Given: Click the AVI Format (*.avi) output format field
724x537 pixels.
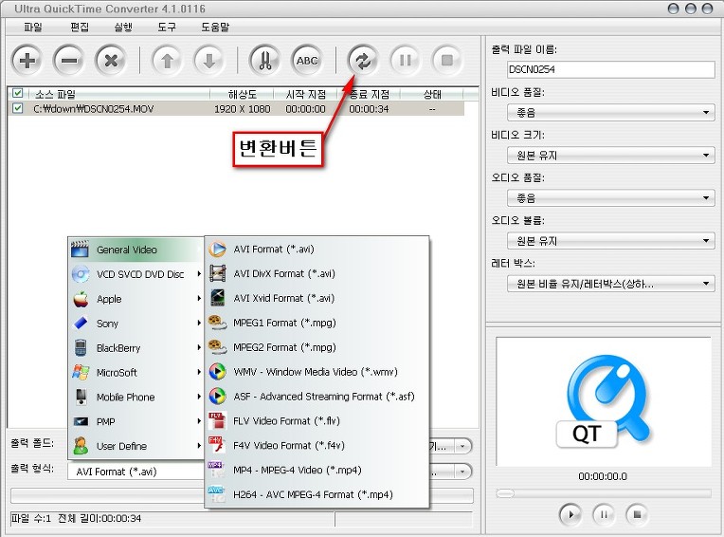Looking at the screenshot, I should 136,472.
